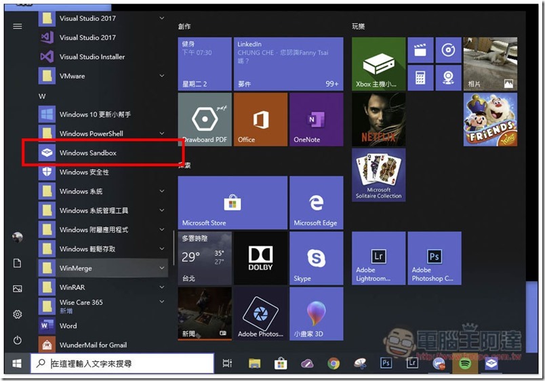545x381 pixels.
Task: Open Settings gear in the left rail
Action: (x=18, y=314)
